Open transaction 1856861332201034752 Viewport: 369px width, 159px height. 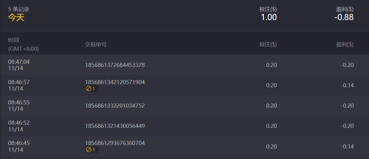(x=115, y=106)
